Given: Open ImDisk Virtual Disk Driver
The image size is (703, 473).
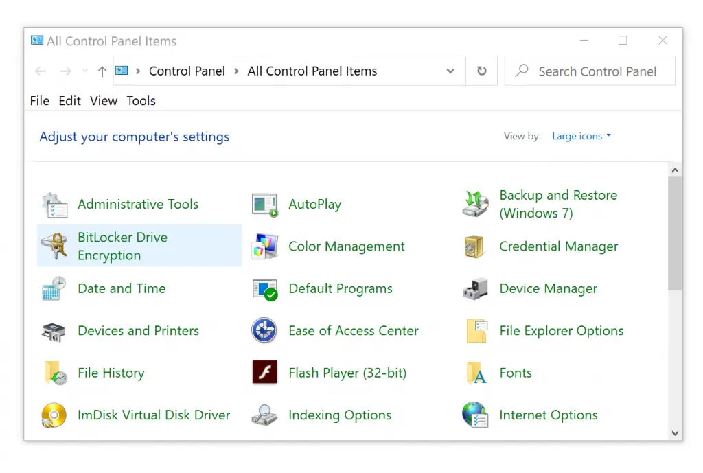Looking at the screenshot, I should (x=154, y=415).
